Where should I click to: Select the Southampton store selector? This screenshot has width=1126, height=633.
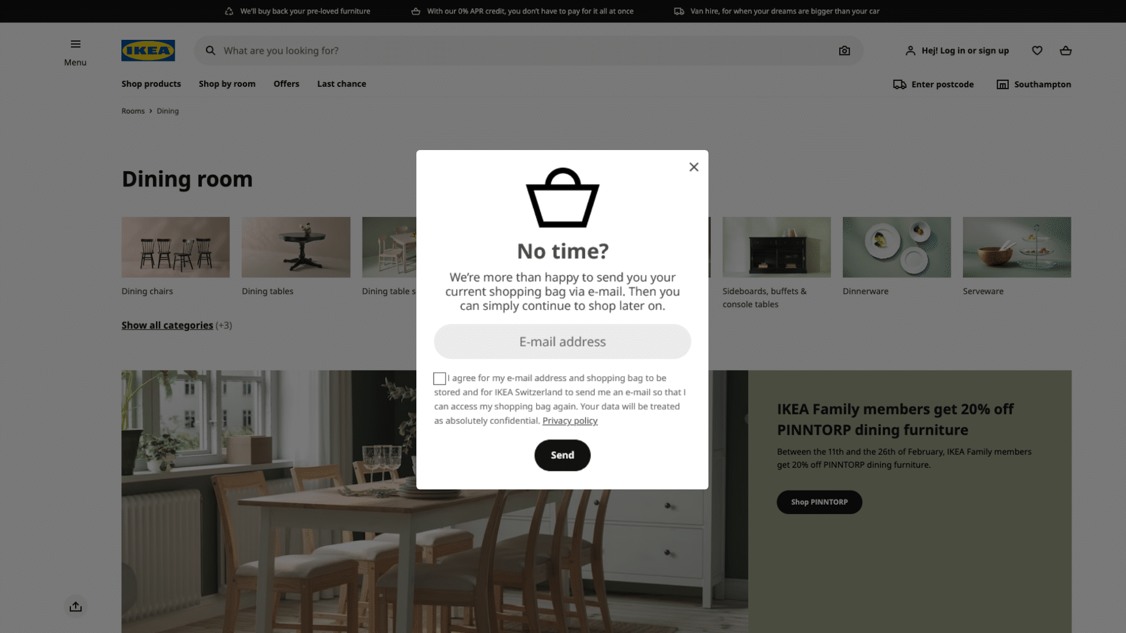point(1033,84)
